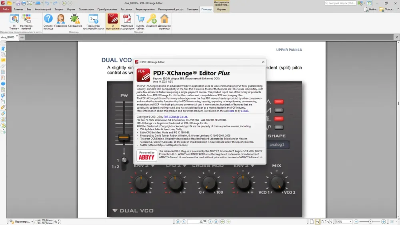Expand the Email icon dropdown arrow

[34, 3]
